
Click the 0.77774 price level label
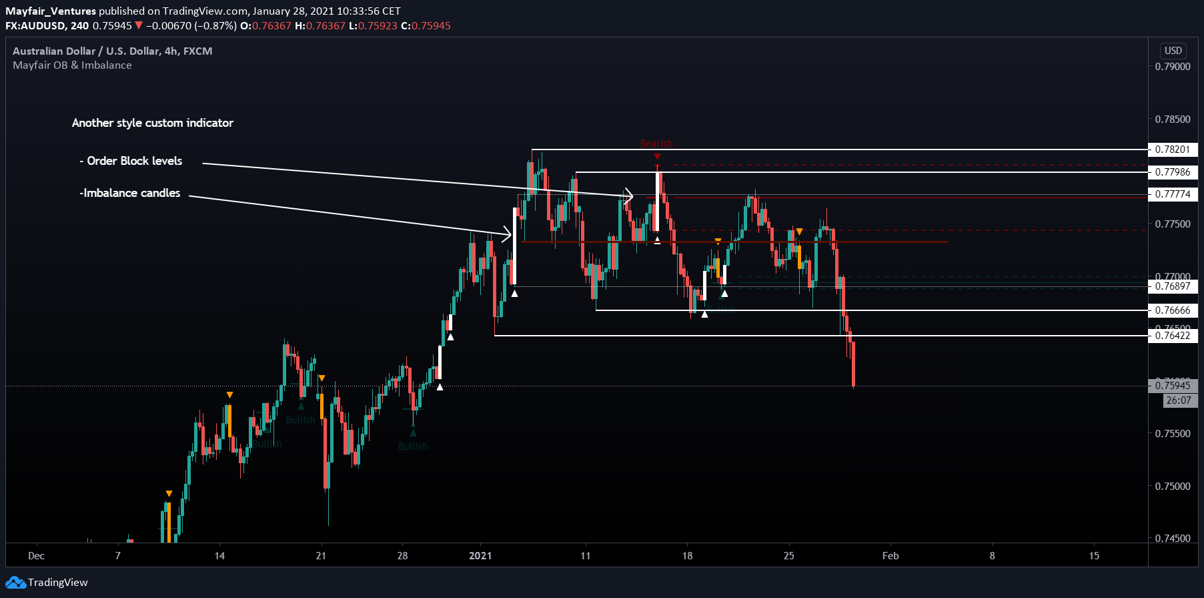point(1173,194)
